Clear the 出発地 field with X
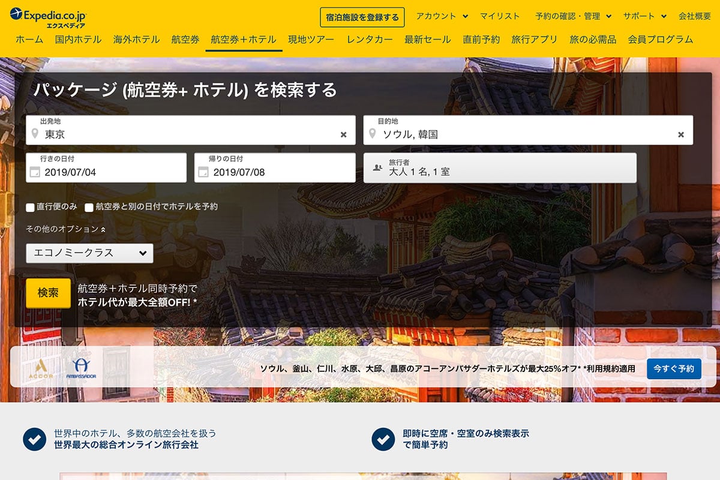 pos(344,134)
